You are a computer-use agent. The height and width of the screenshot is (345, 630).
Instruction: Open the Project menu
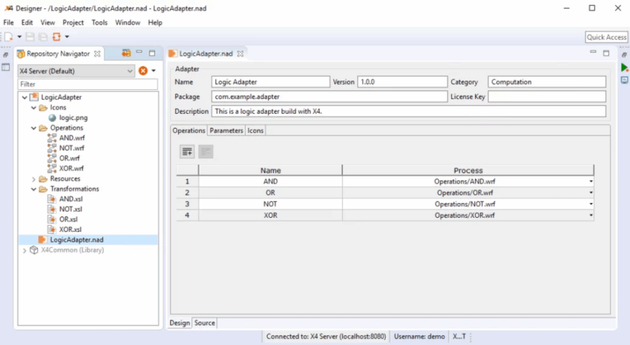point(73,23)
